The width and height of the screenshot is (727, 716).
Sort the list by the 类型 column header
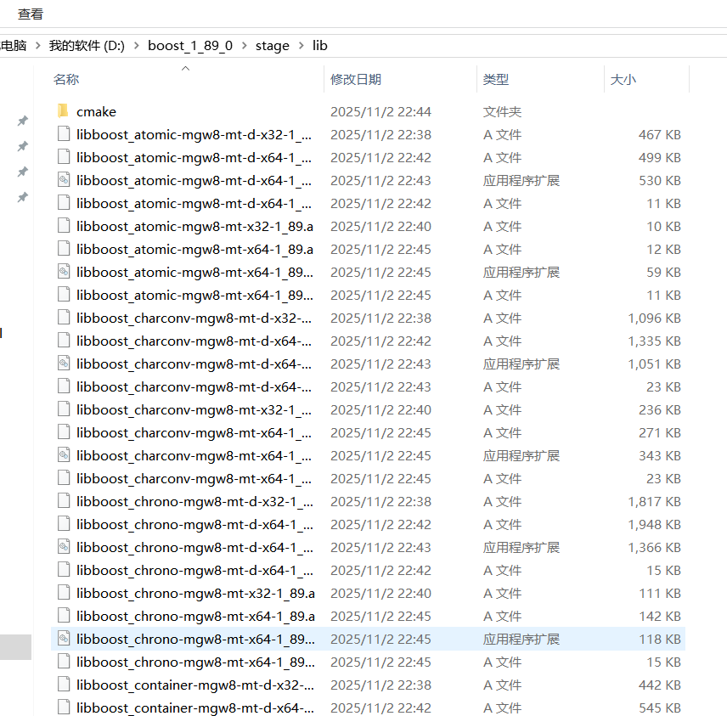(x=496, y=79)
